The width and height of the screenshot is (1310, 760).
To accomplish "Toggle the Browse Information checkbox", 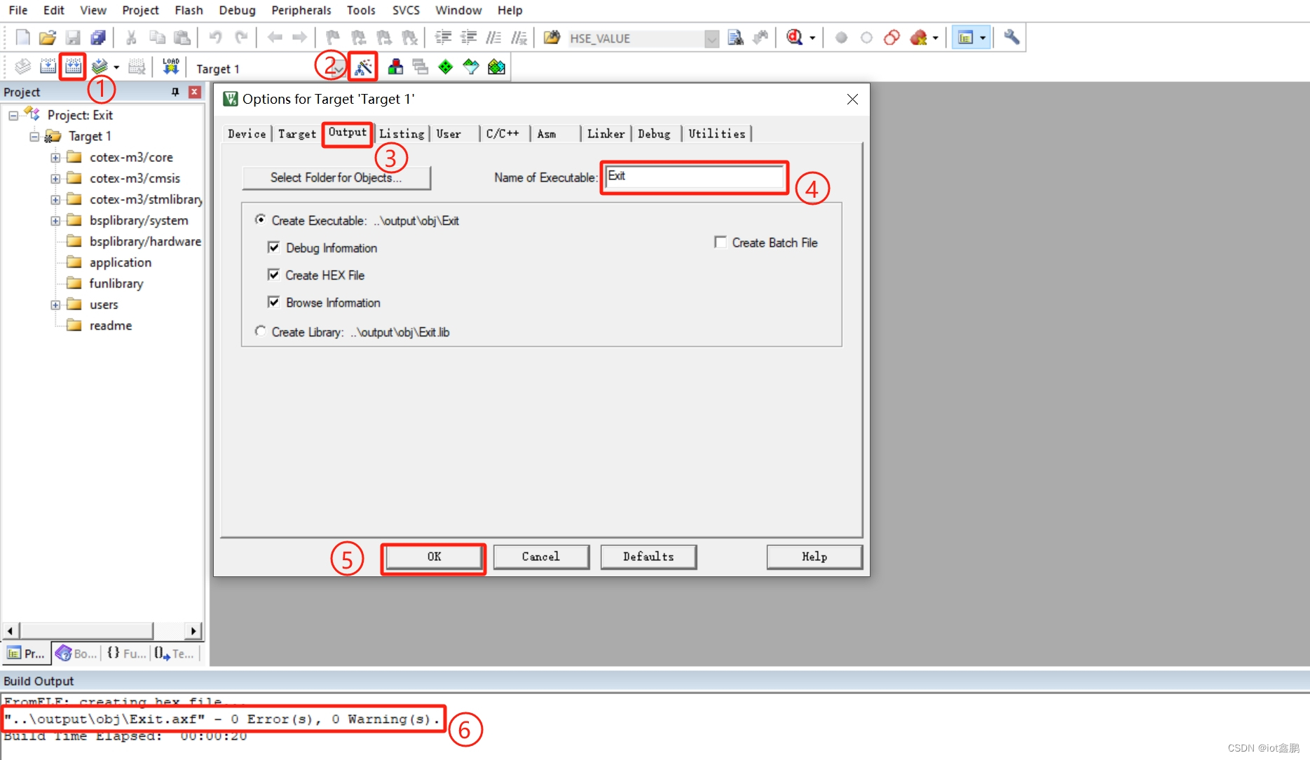I will [273, 302].
